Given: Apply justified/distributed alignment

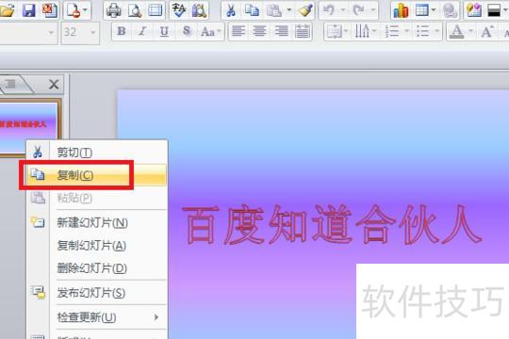Looking at the screenshot, I should click(303, 31).
